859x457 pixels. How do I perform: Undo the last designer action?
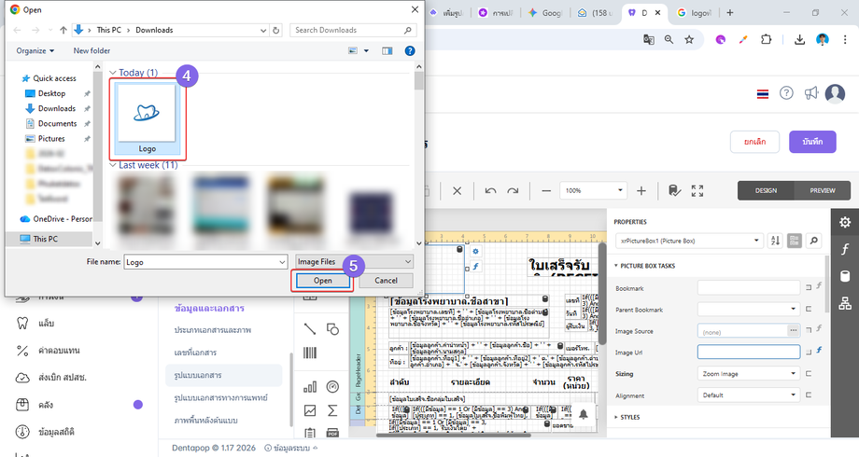(x=490, y=190)
